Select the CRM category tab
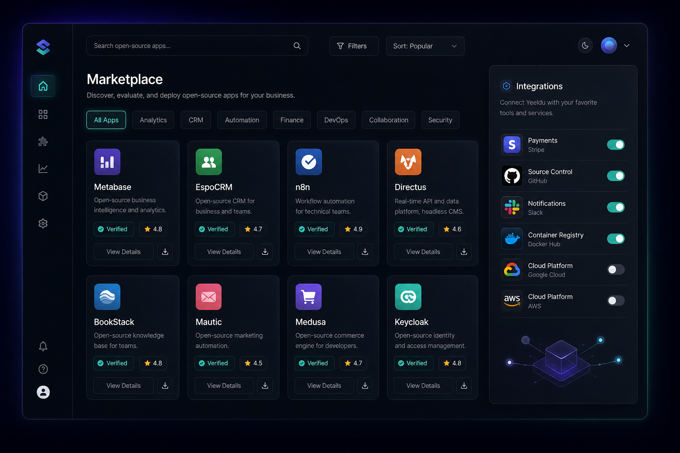The width and height of the screenshot is (680, 453). pyautogui.click(x=196, y=120)
